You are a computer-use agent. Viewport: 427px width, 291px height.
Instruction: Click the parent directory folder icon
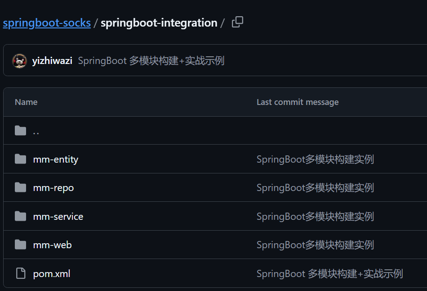(x=20, y=131)
